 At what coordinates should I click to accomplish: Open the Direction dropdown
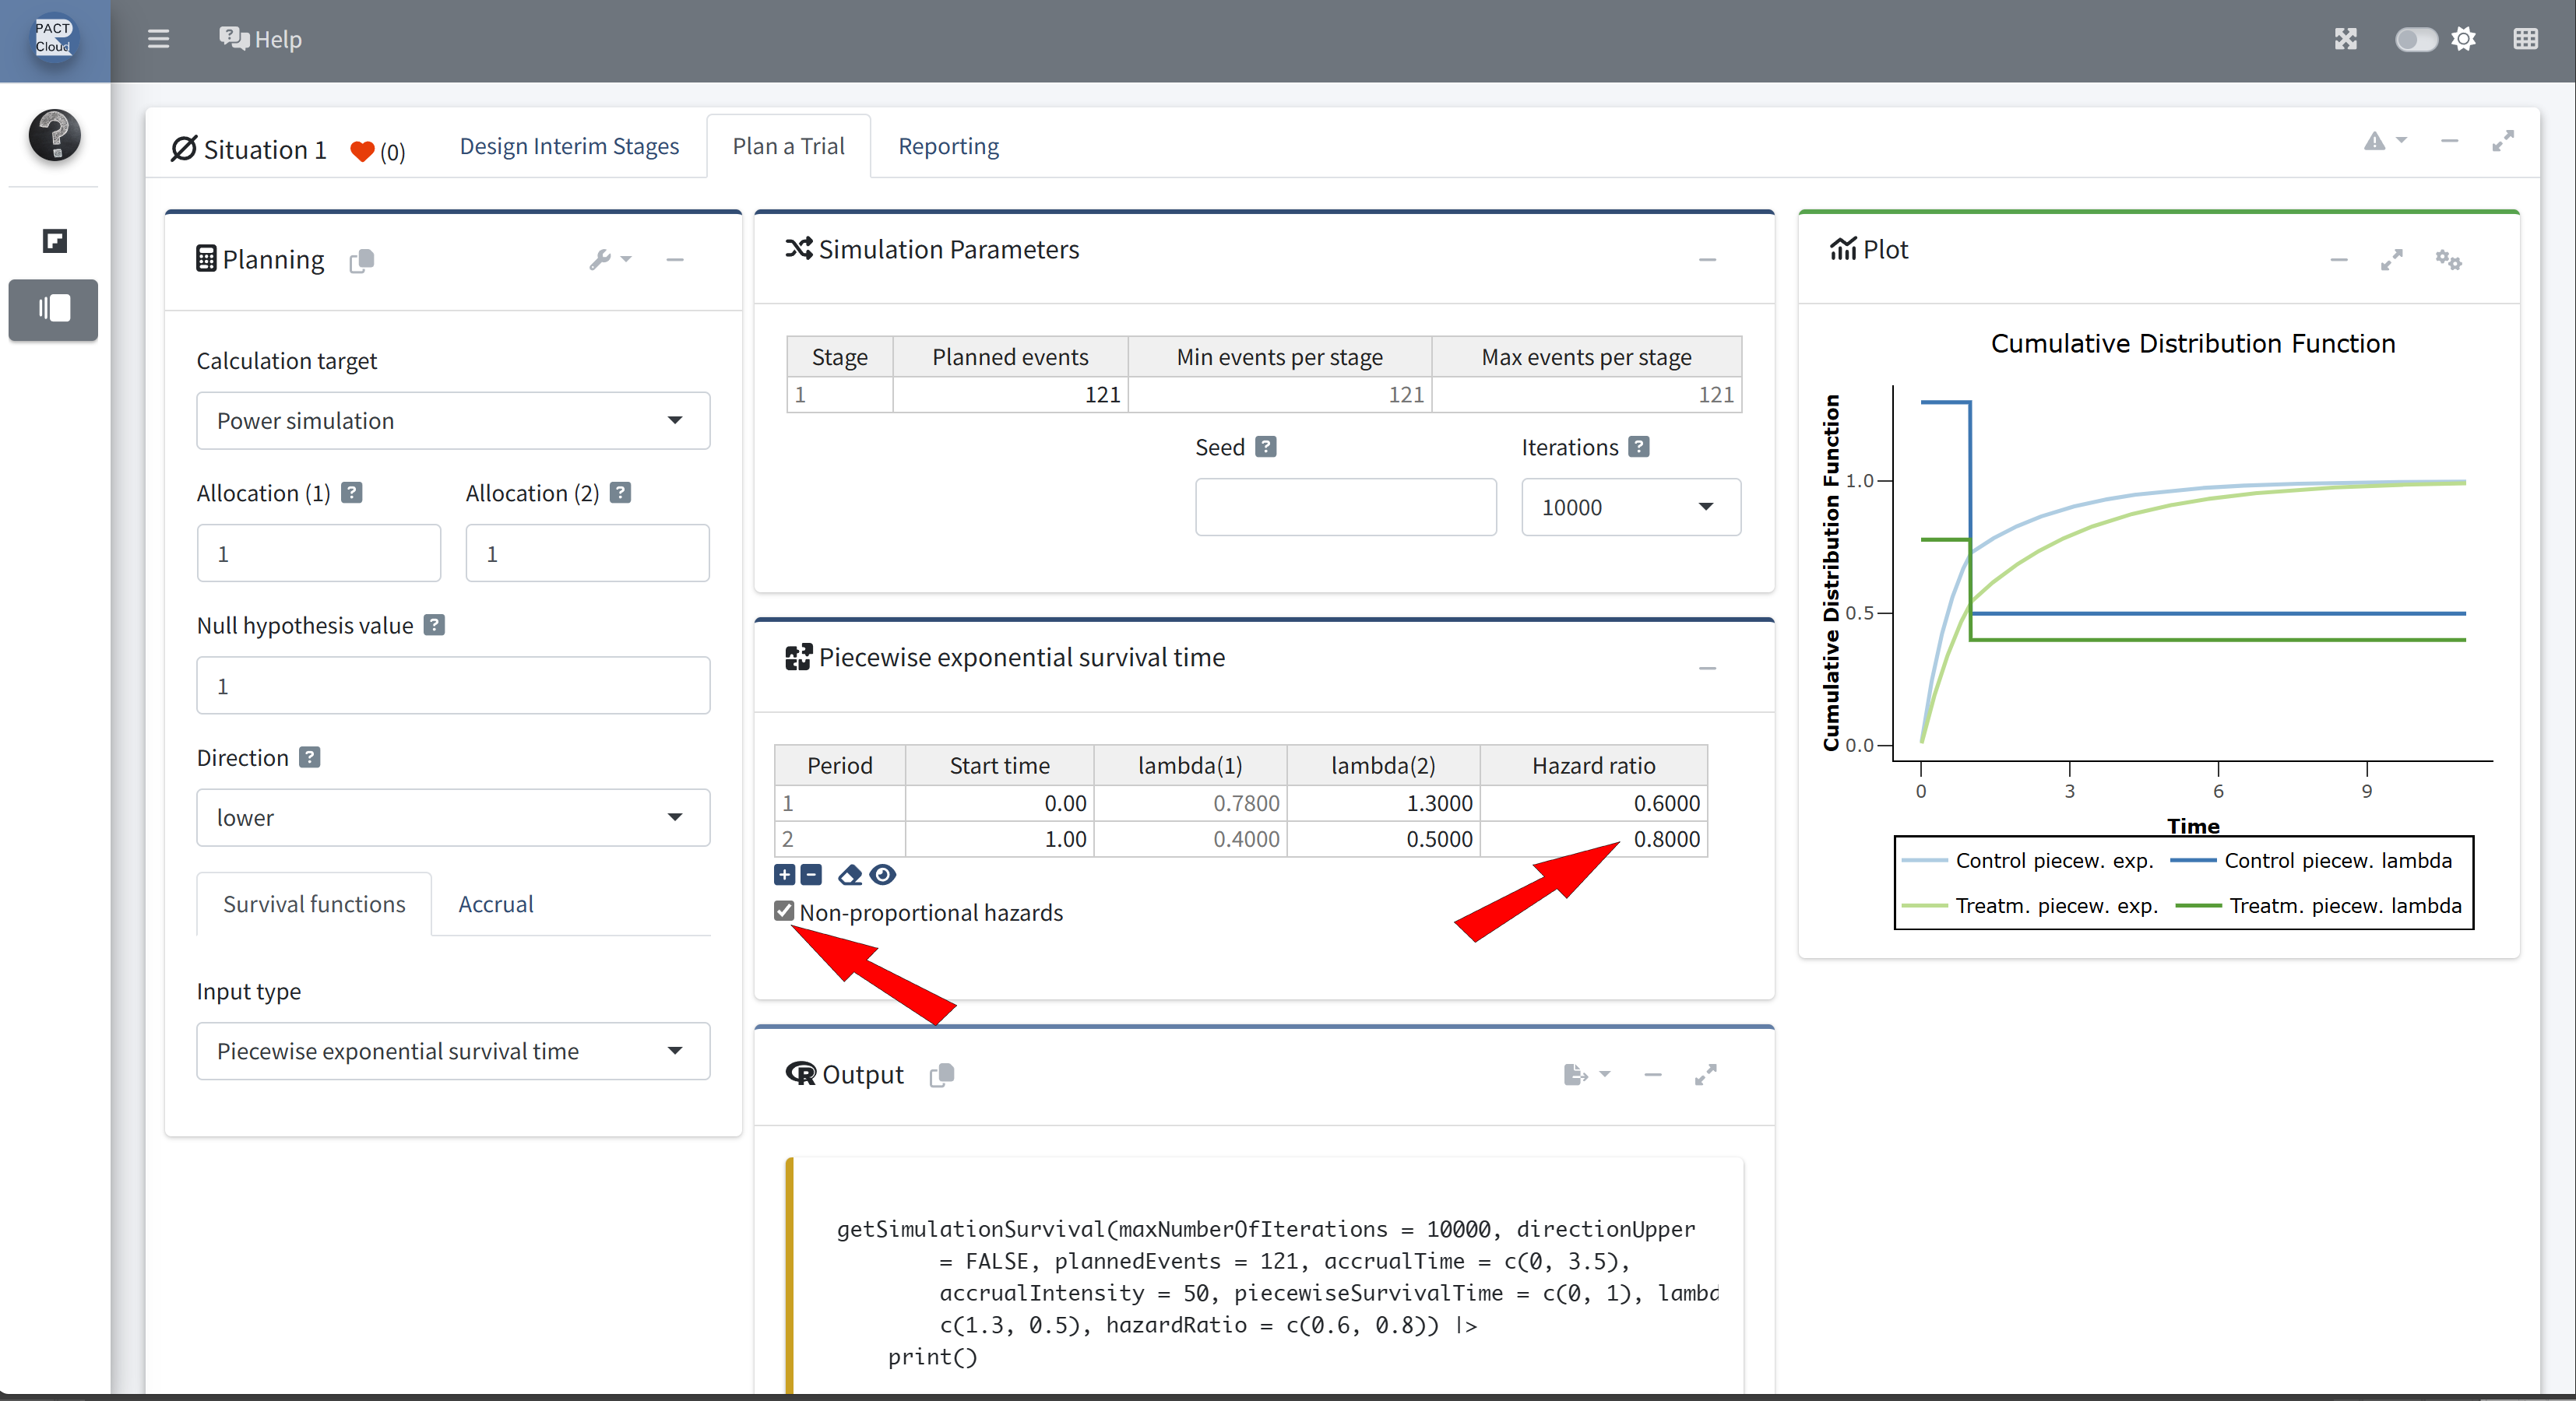point(453,817)
